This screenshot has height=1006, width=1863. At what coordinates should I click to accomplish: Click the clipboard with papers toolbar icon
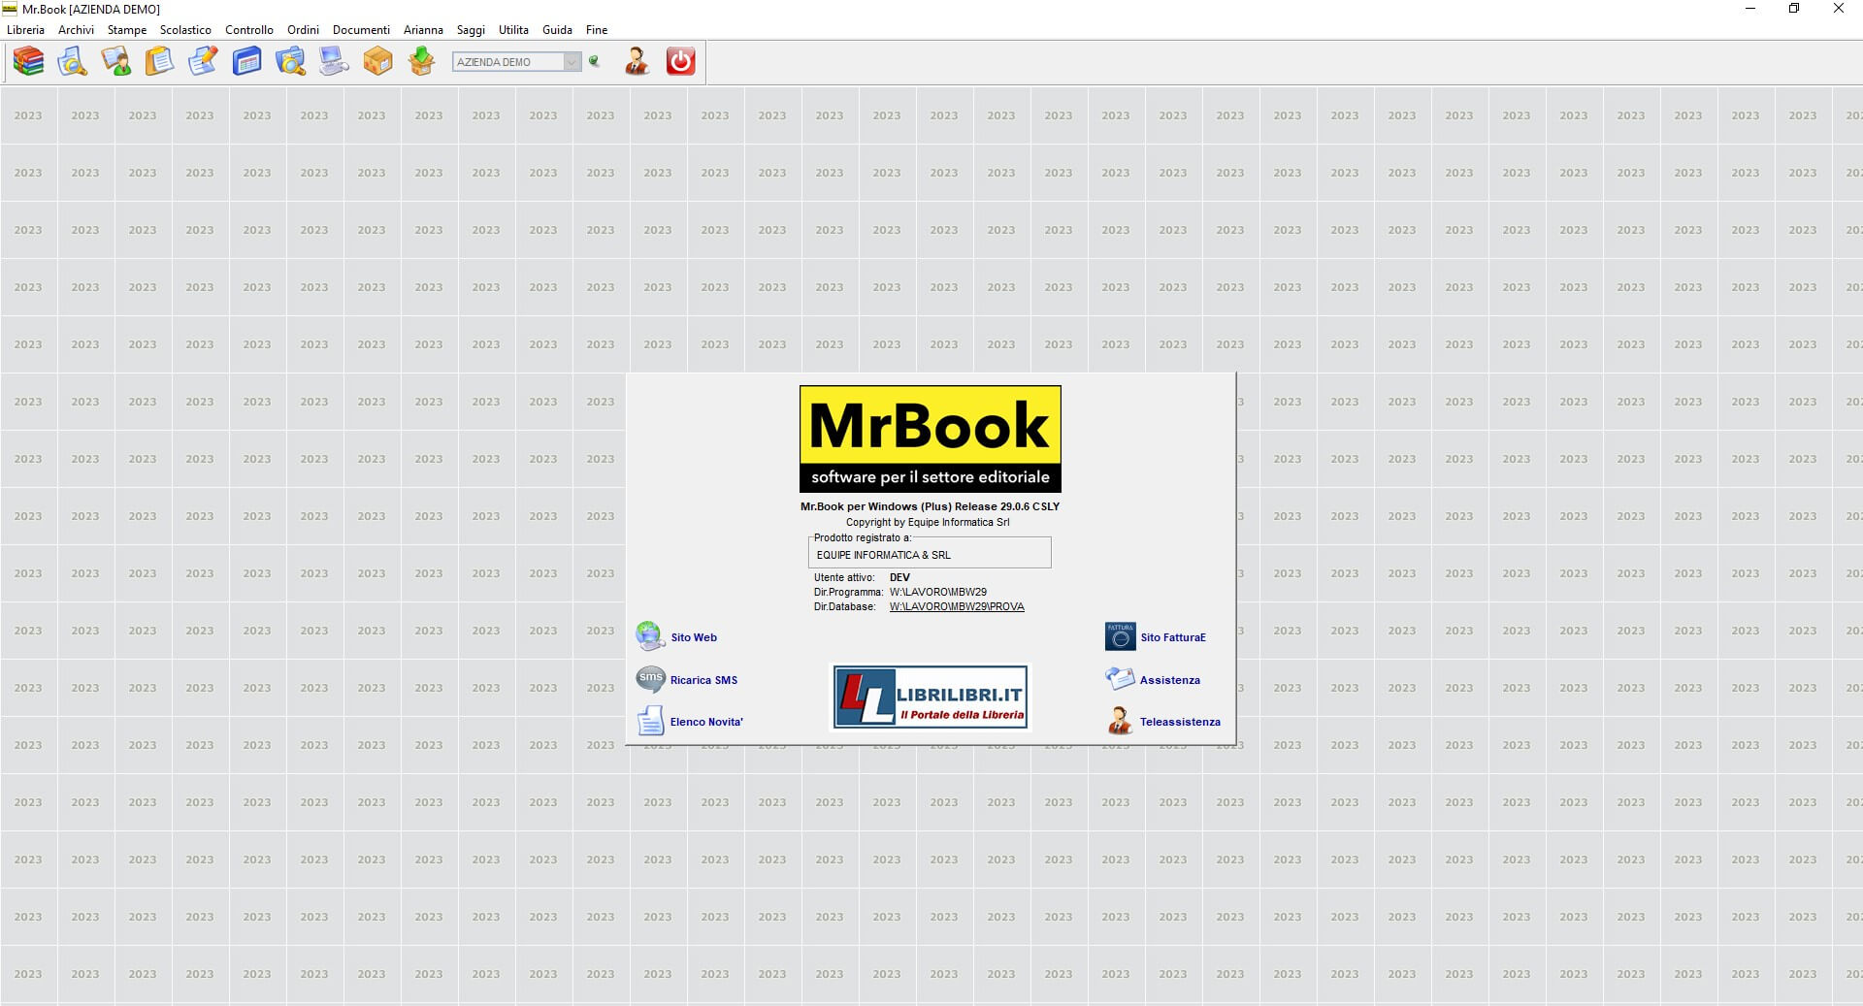pos(159,61)
